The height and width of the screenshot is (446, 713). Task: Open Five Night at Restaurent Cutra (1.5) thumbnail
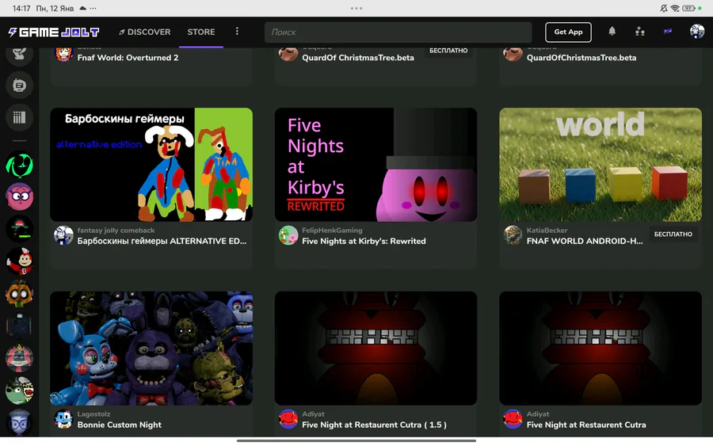click(x=376, y=349)
